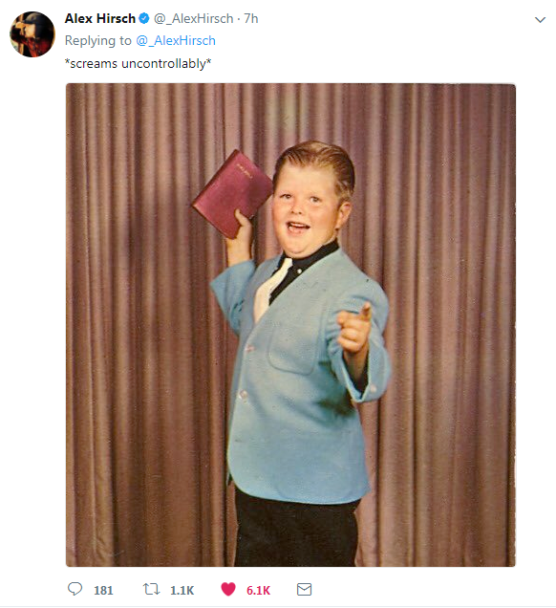Click the red book in the photo
Viewport: 556px width, 608px height.
232,193
